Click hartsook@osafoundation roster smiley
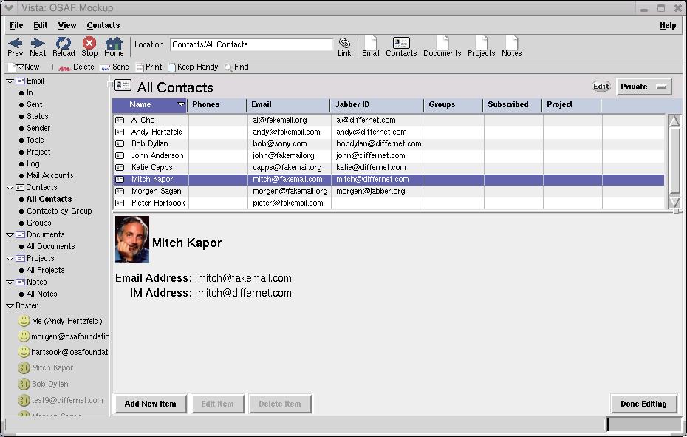 24,352
